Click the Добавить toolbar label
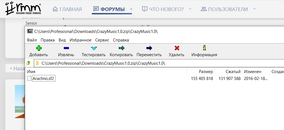This screenshot has width=284, height=130. (39, 55)
